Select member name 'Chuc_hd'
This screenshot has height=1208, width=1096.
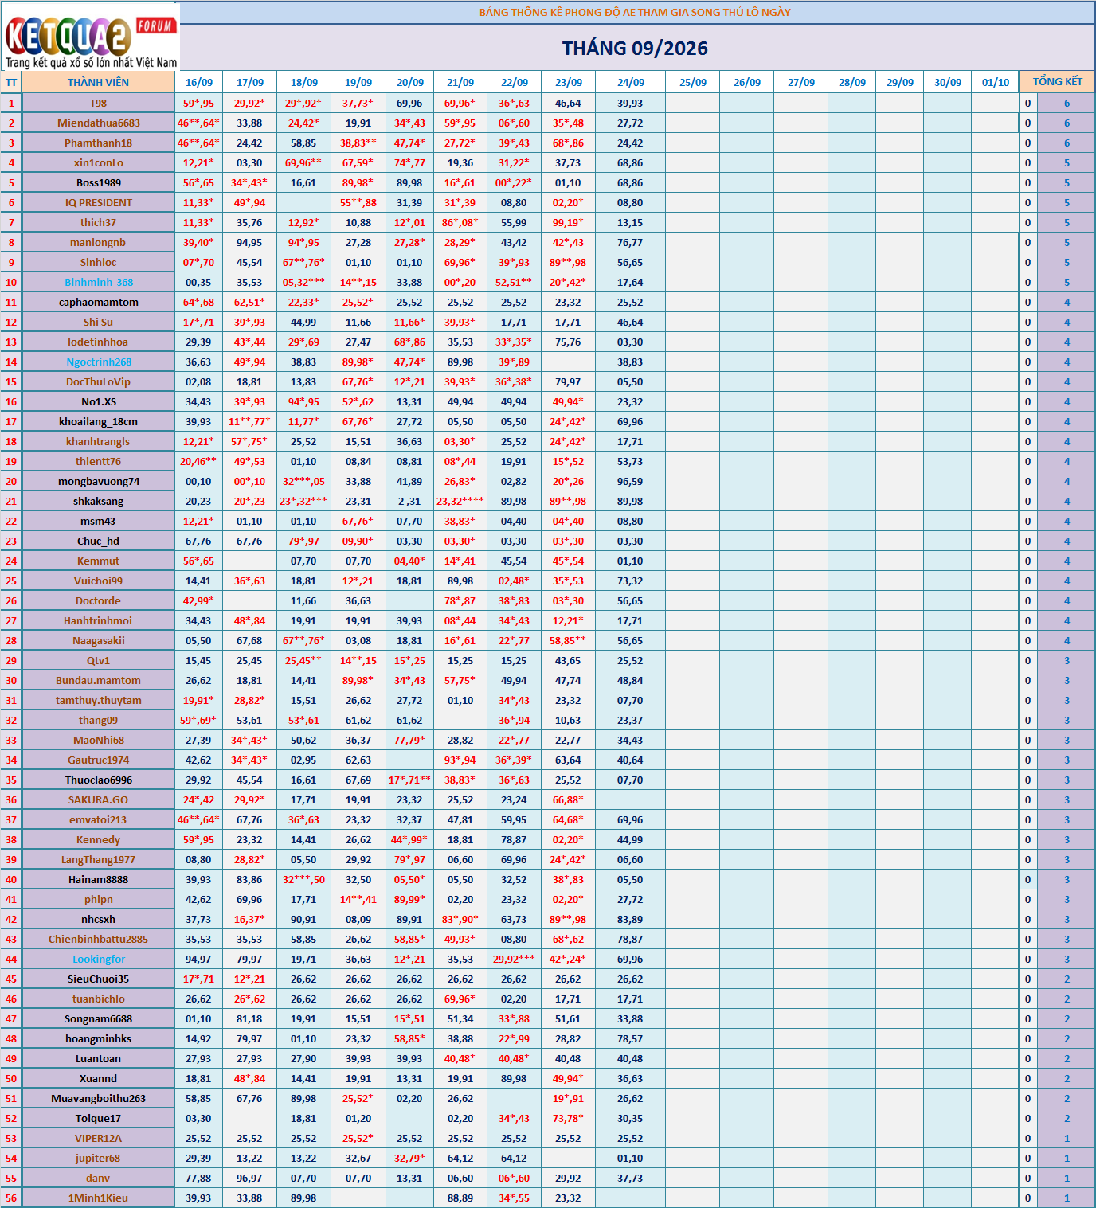coord(98,541)
